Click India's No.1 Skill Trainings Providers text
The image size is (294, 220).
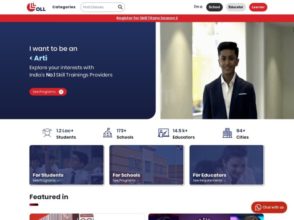click(71, 75)
